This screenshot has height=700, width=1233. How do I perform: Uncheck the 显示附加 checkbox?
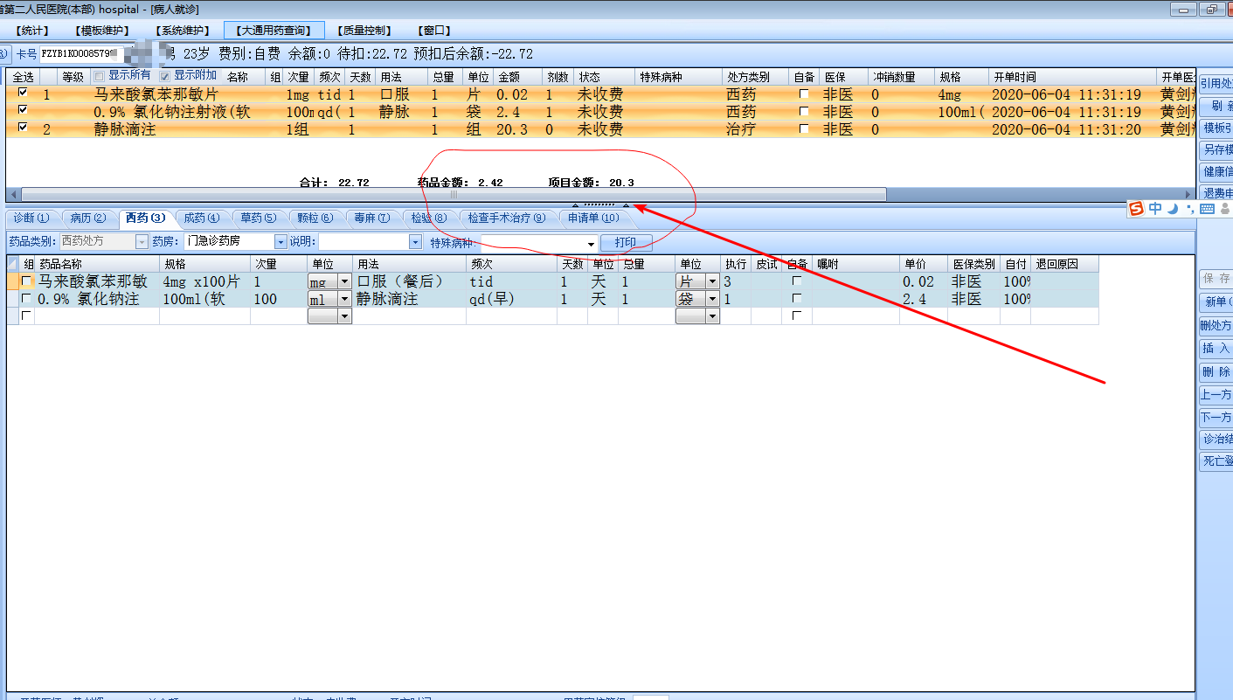tap(164, 76)
